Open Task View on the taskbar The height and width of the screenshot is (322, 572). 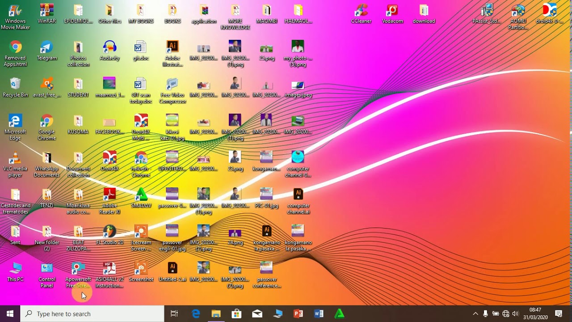click(174, 314)
